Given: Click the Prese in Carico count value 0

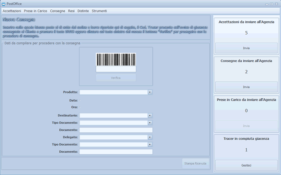Looking at the screenshot, I should coord(246,111).
